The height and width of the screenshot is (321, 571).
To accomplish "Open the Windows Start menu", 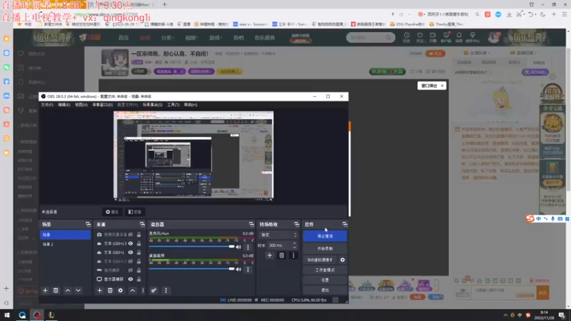I will [x=6, y=315].
